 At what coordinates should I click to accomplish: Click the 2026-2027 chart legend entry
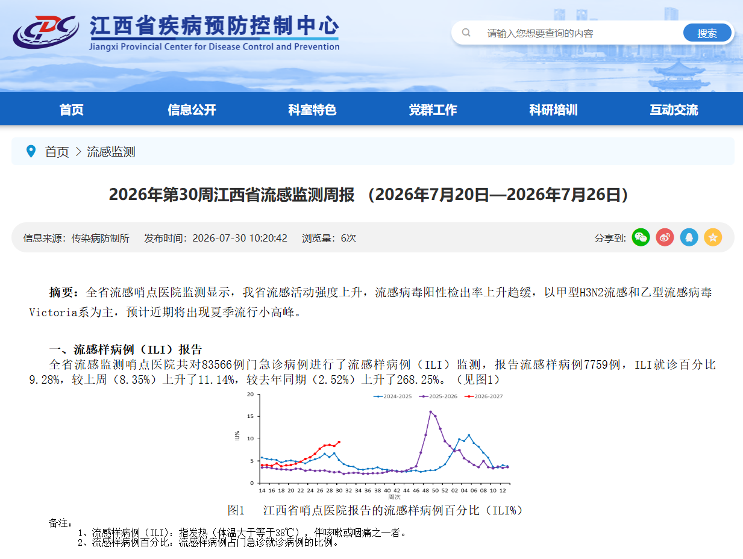tap(483, 396)
